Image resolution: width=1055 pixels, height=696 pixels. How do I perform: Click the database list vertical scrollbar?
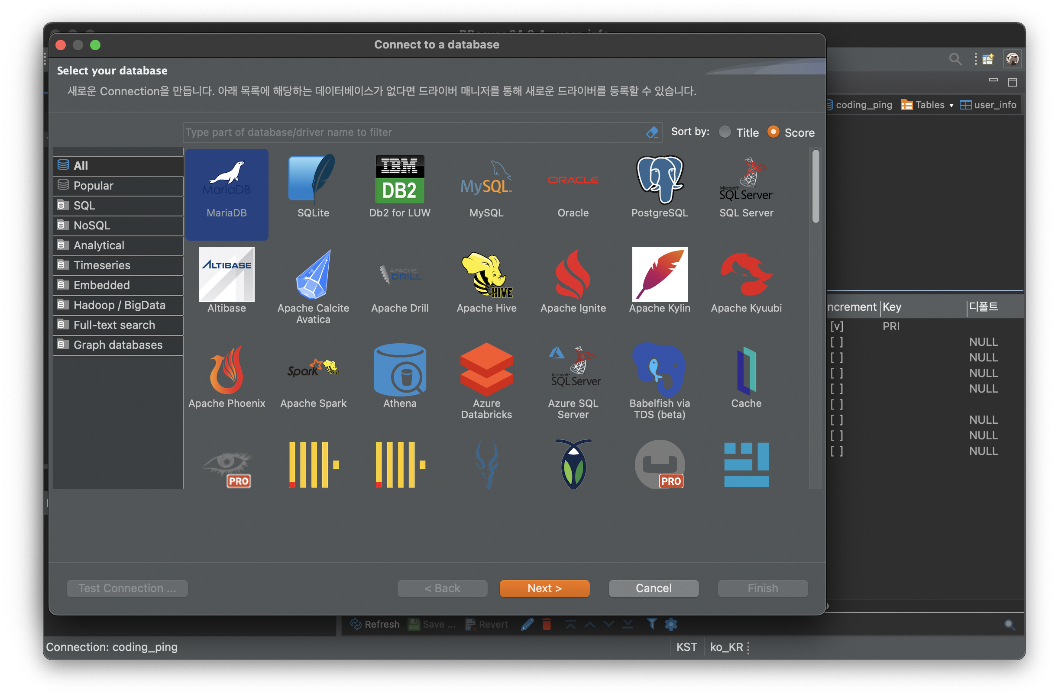tap(816, 187)
